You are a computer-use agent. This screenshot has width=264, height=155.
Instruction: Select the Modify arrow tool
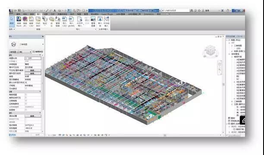pyautogui.click(x=12, y=21)
